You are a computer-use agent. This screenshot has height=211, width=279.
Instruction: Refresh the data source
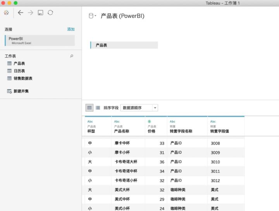click(50, 13)
